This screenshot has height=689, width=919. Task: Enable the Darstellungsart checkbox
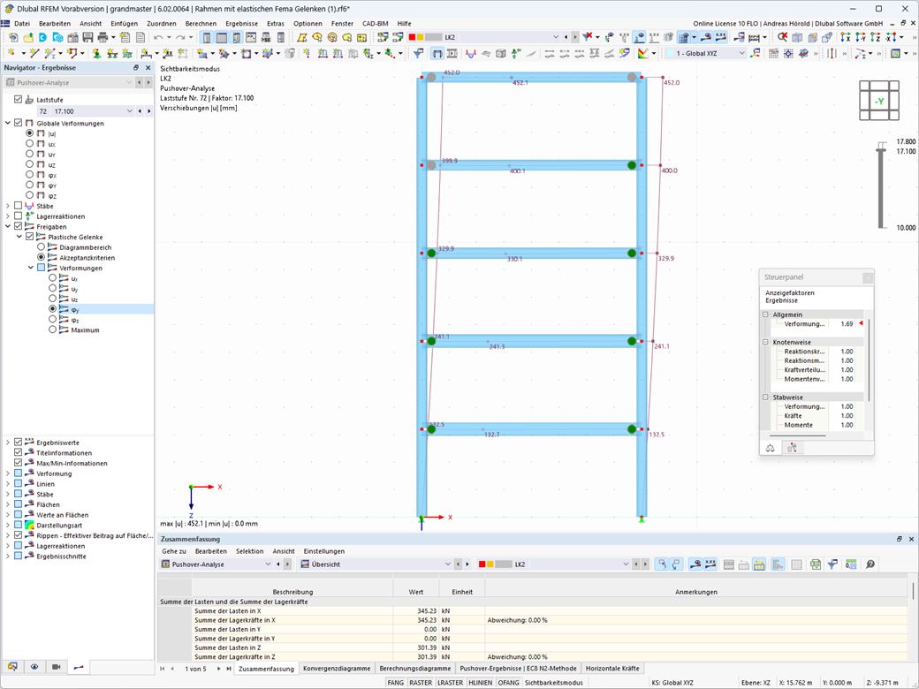click(x=19, y=525)
